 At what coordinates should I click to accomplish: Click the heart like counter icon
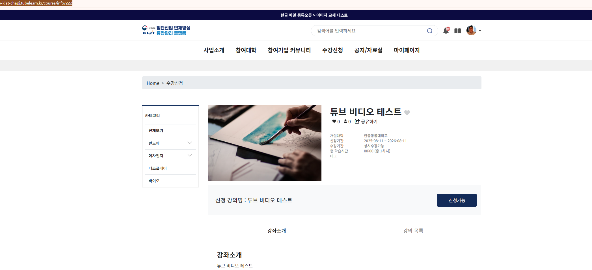coord(334,121)
